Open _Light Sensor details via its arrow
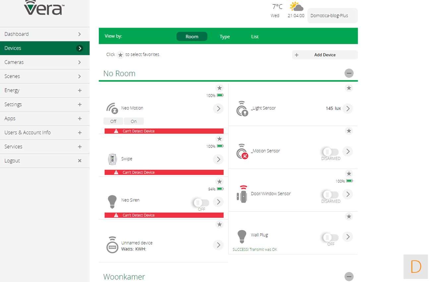431x282 pixels. click(347, 109)
